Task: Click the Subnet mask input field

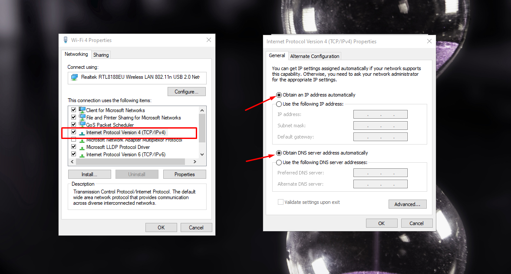Action: click(380, 126)
